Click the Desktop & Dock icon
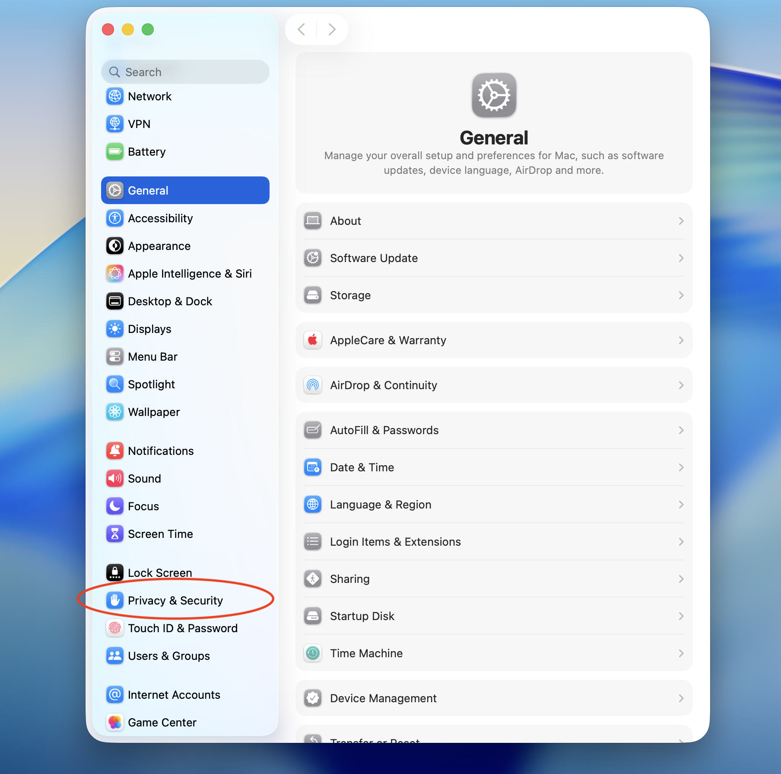The height and width of the screenshot is (774, 781). (x=115, y=301)
